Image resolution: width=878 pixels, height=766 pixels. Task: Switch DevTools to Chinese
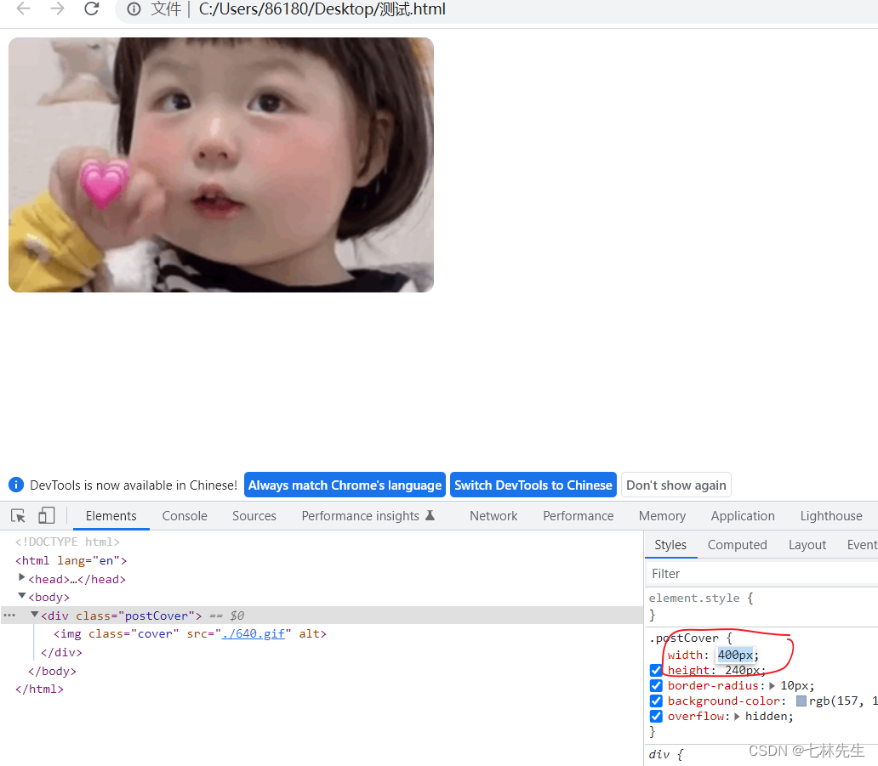pos(533,485)
